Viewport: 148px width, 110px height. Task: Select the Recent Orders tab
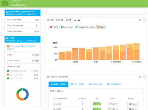(58, 84)
